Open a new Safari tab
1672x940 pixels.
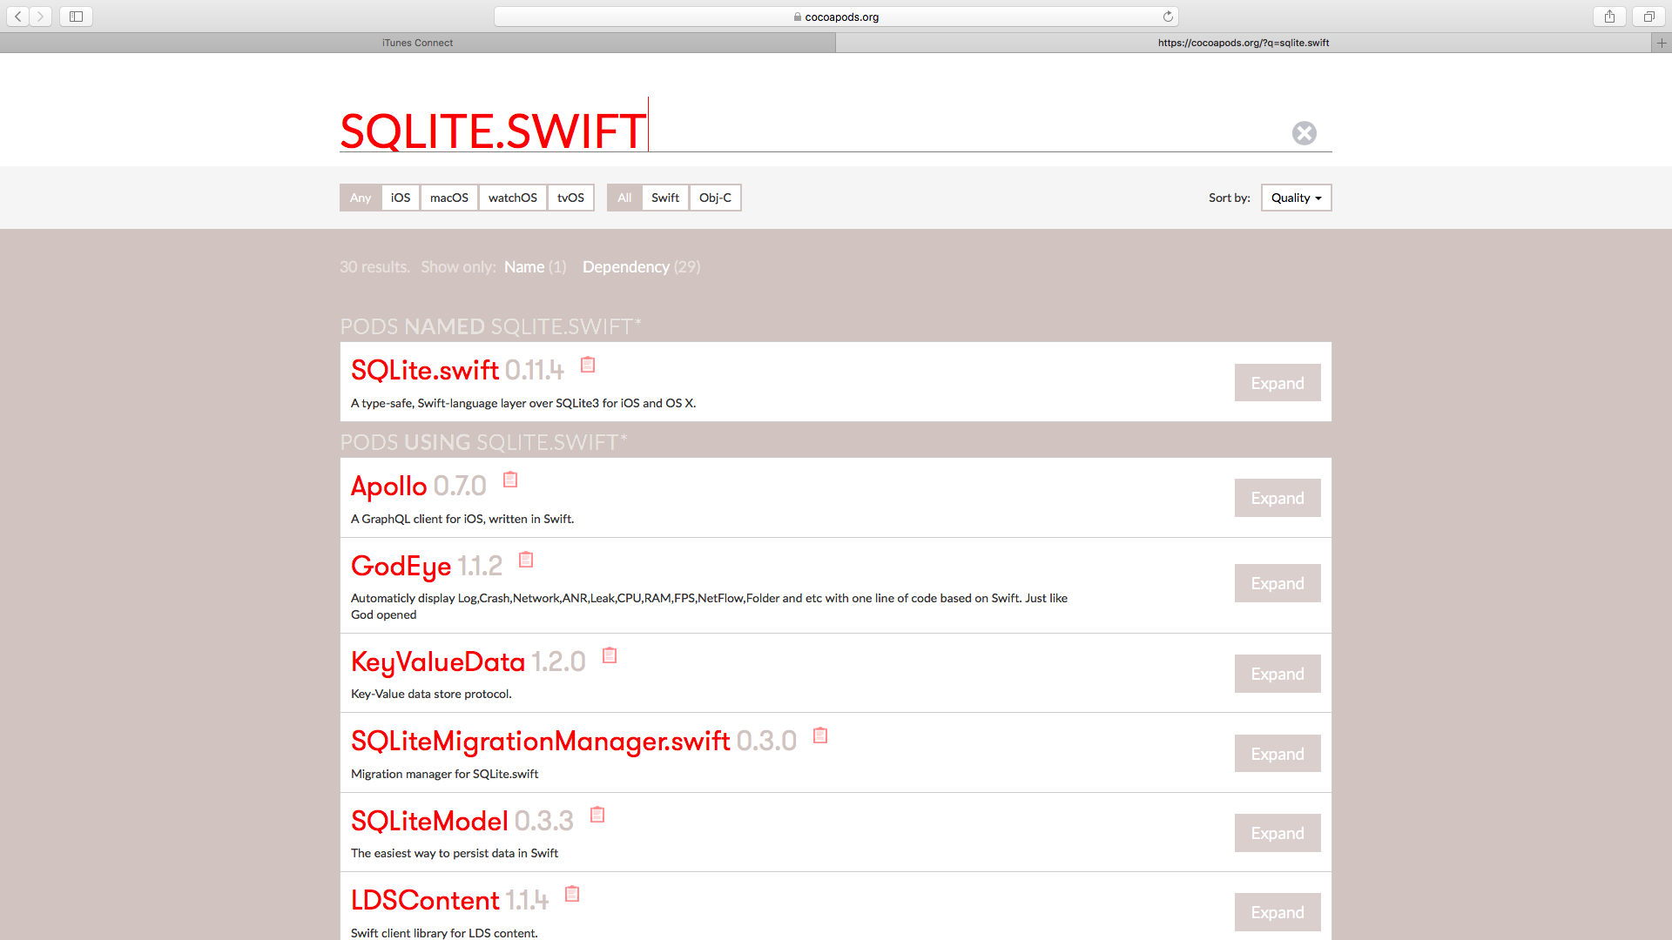coord(1661,43)
